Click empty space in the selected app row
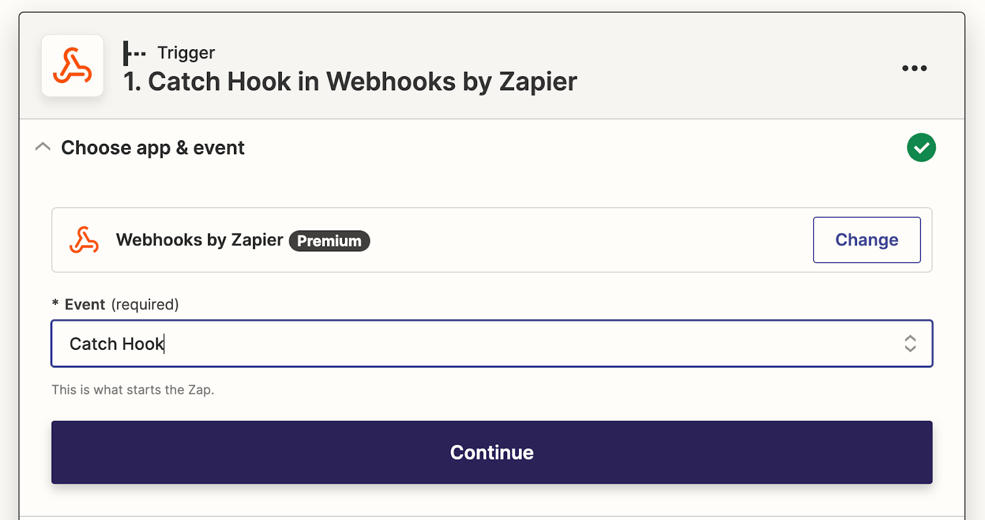Screen dimensions: 985x520 click(x=585, y=240)
